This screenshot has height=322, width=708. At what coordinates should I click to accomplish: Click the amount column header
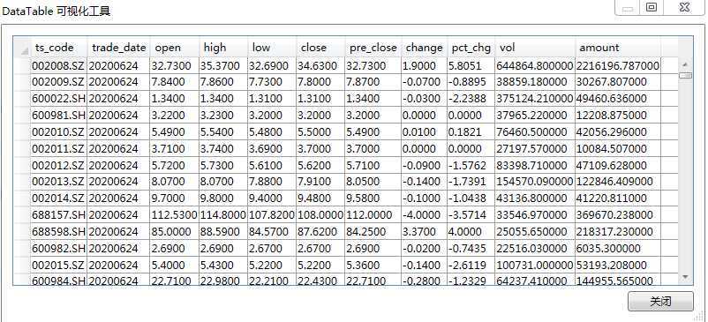click(618, 48)
